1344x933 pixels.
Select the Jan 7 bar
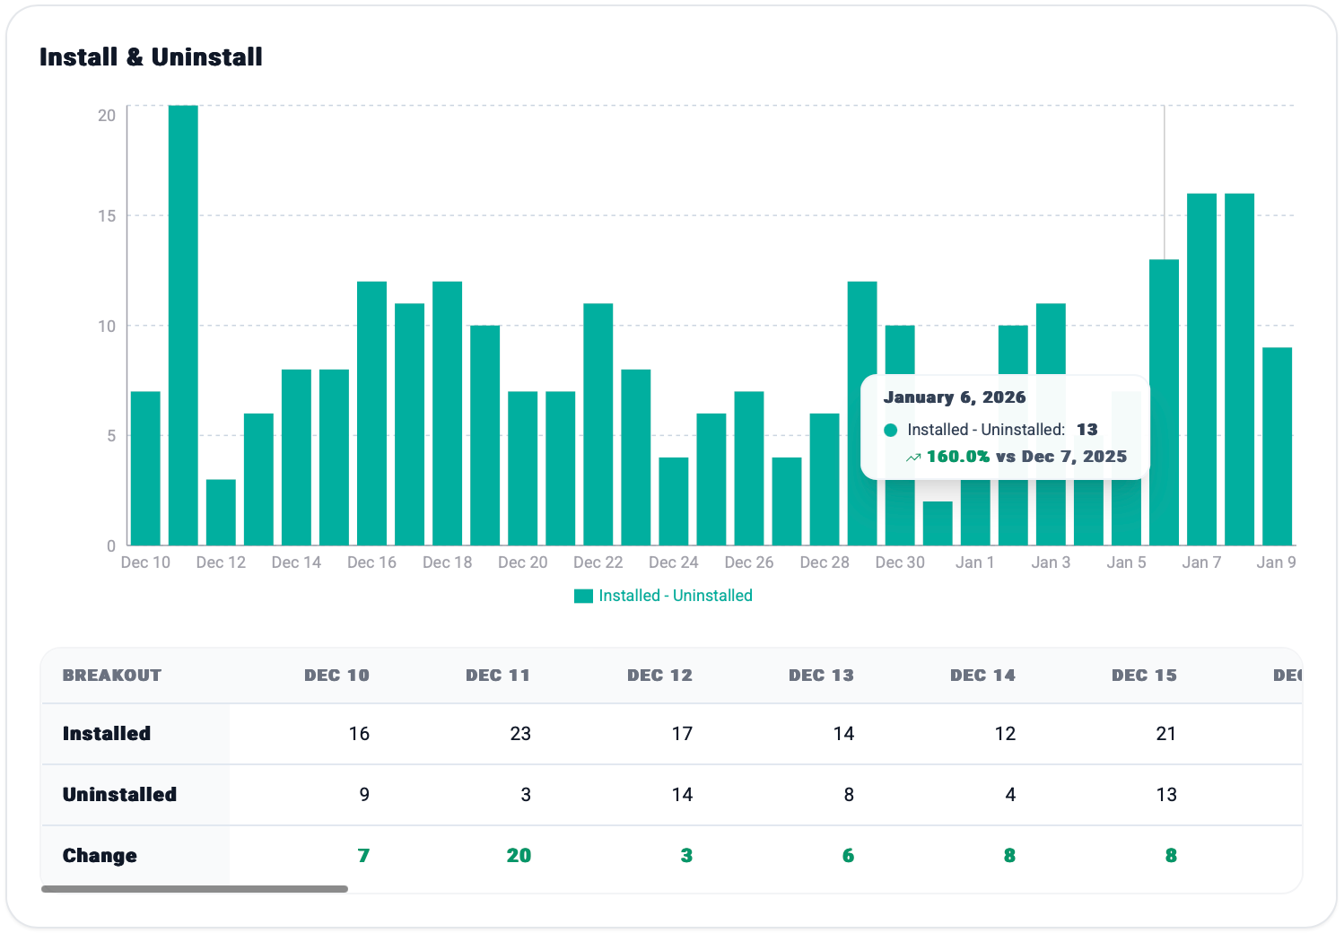pos(1201,369)
